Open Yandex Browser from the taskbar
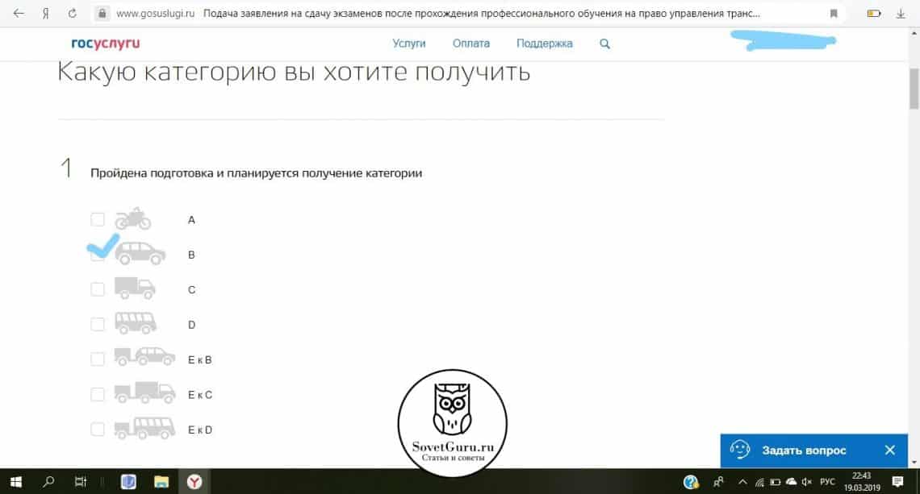 point(195,482)
